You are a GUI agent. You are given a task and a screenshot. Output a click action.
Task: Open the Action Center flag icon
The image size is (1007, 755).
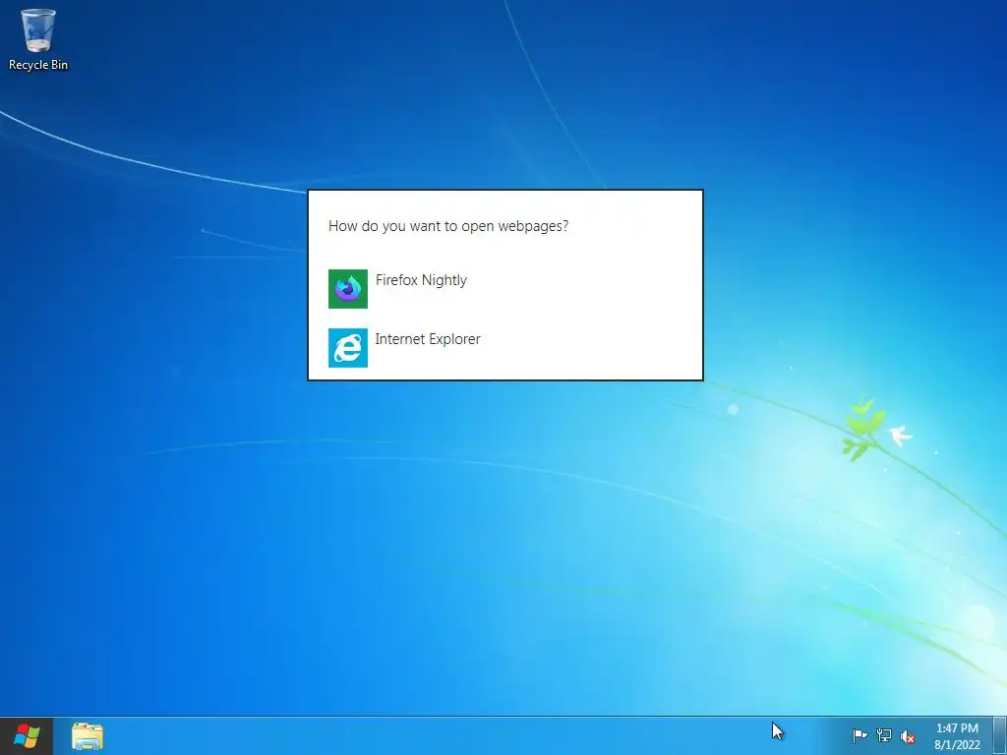[x=859, y=735]
